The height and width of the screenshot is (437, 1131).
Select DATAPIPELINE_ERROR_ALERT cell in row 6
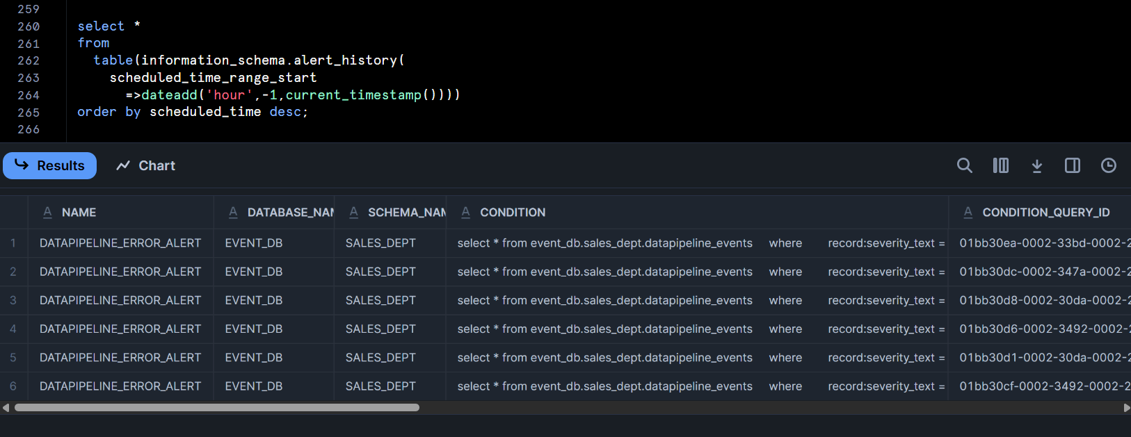coord(120,386)
